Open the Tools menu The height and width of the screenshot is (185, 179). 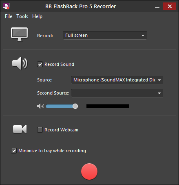coord(22,16)
